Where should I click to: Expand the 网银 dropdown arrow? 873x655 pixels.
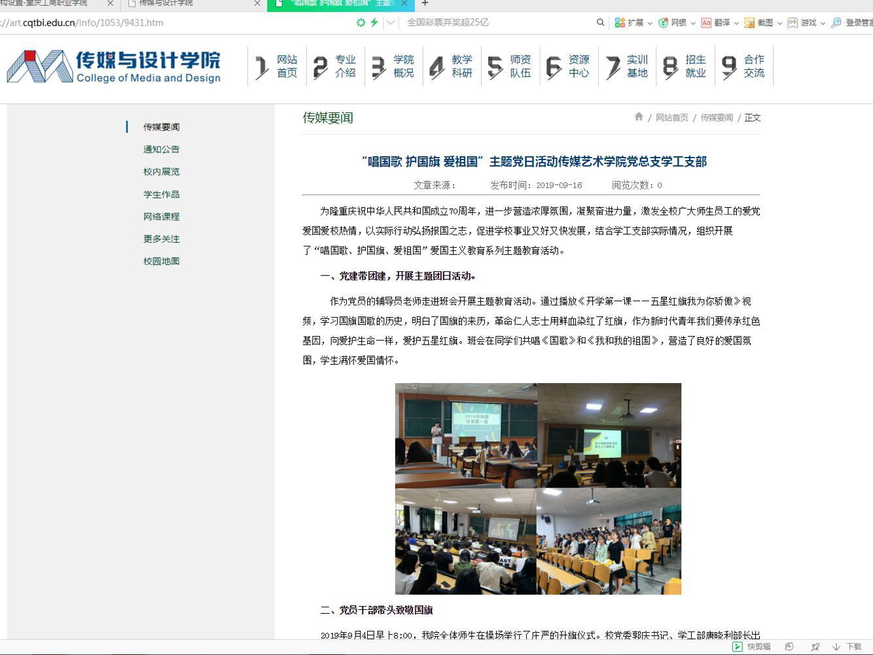click(693, 24)
